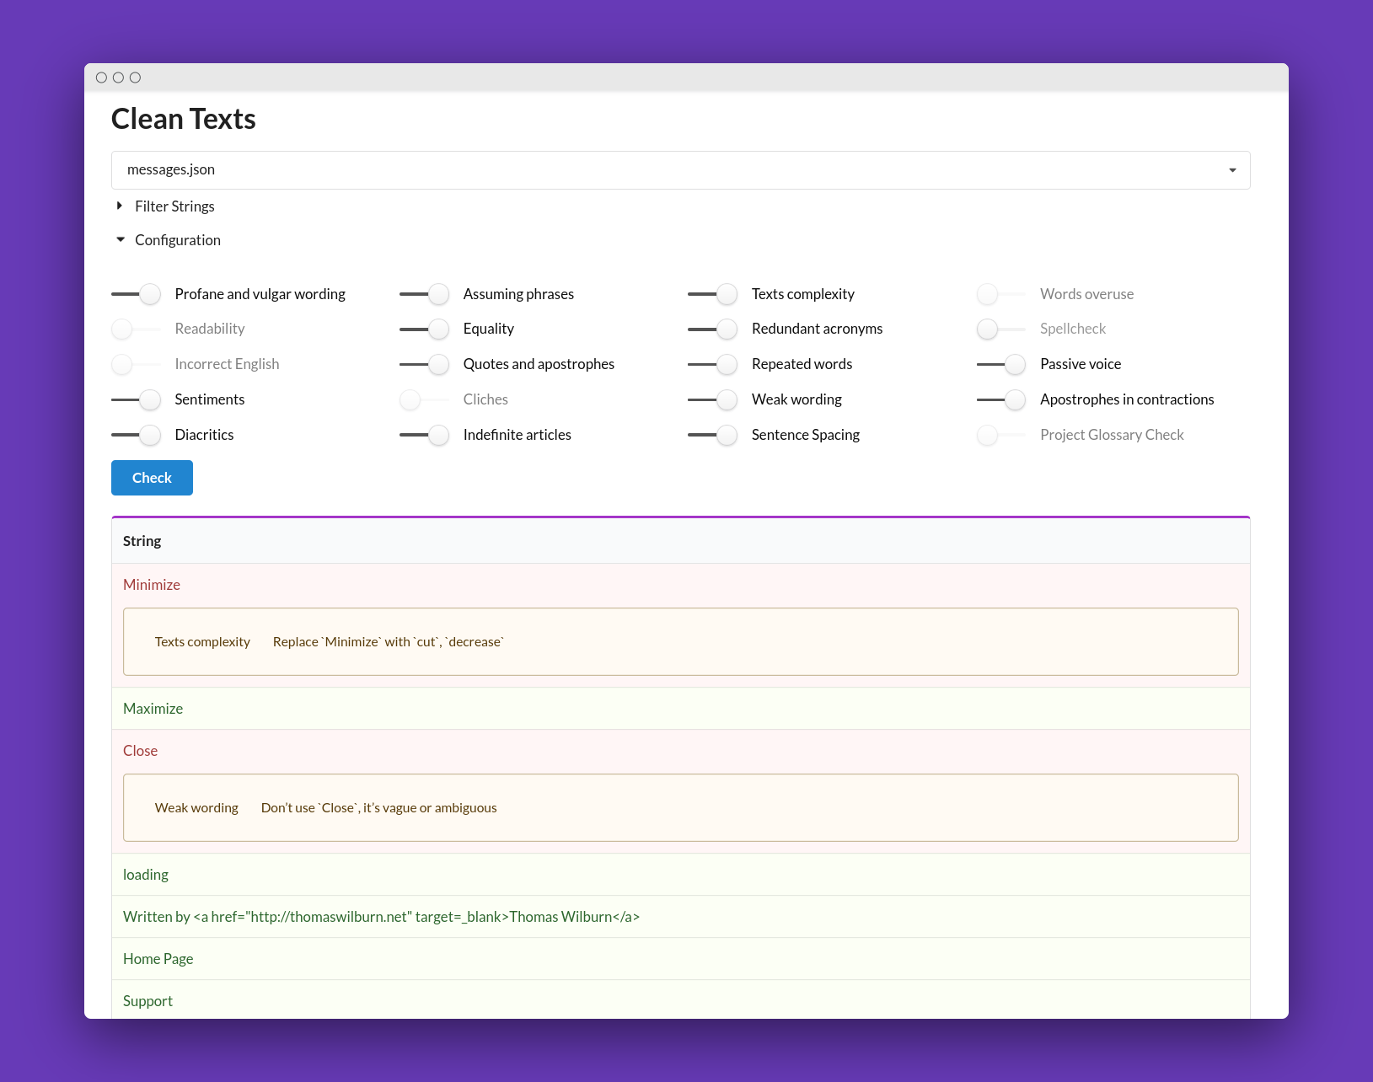This screenshot has height=1082, width=1373.
Task: Click the Texts complexity issue label
Action: pyautogui.click(x=202, y=642)
